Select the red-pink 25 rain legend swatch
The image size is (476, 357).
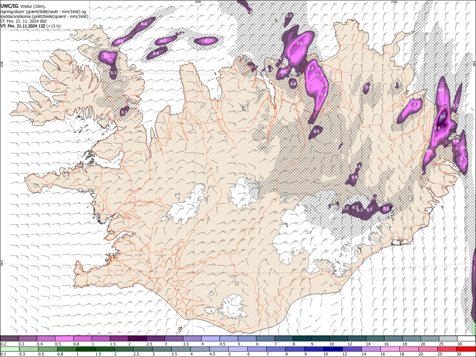[x=448, y=349]
